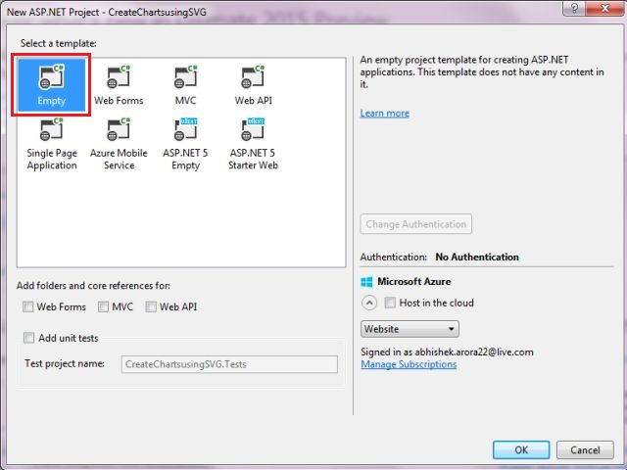Select Azure Mobile Service template icon
The image size is (627, 470).
119,129
